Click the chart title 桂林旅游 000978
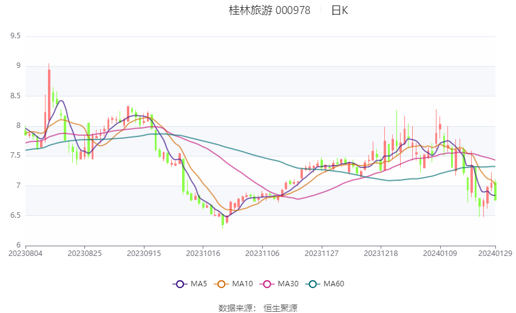The width and height of the screenshot is (516, 313). click(x=270, y=10)
